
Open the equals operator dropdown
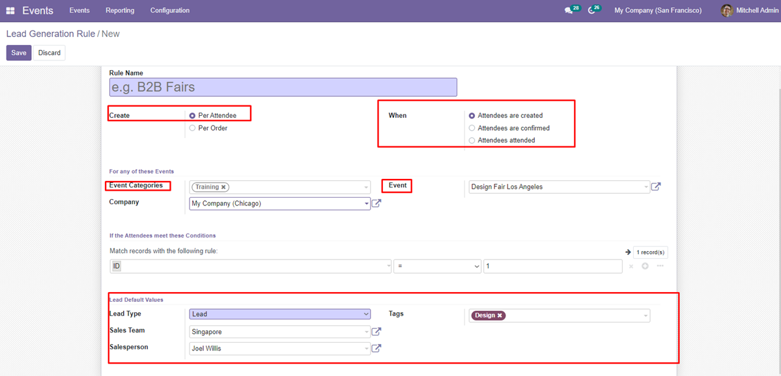pyautogui.click(x=436, y=266)
